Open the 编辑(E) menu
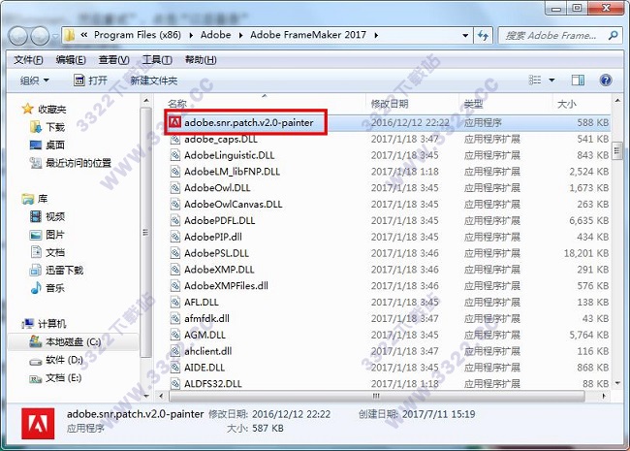This screenshot has width=630, height=451. (71, 60)
